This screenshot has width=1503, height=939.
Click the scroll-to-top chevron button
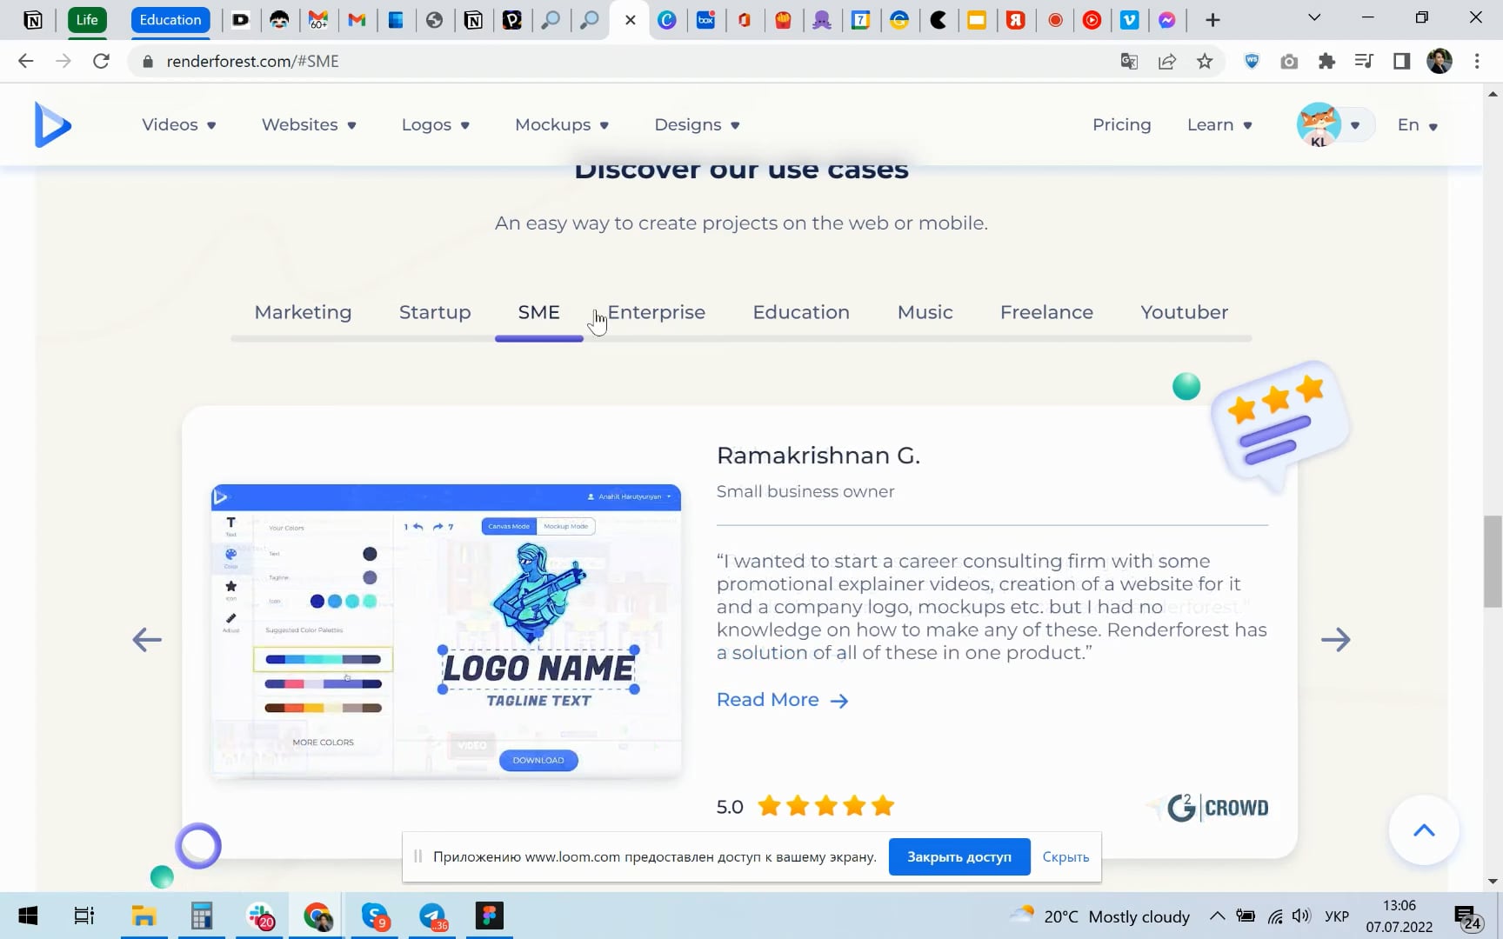[1424, 830]
